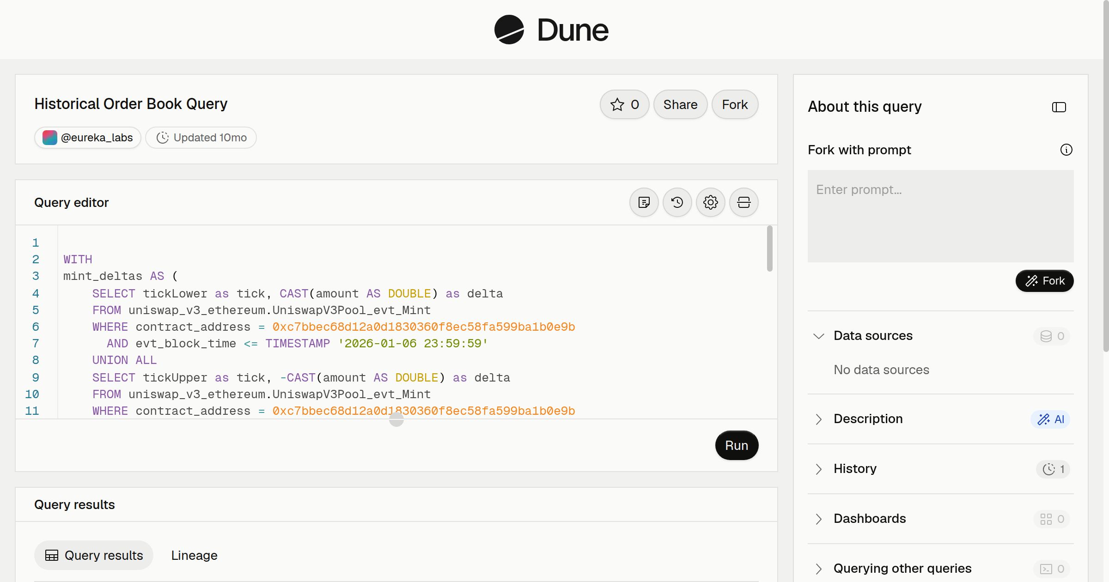Click the query editor vertical scrollbar

tap(769, 249)
